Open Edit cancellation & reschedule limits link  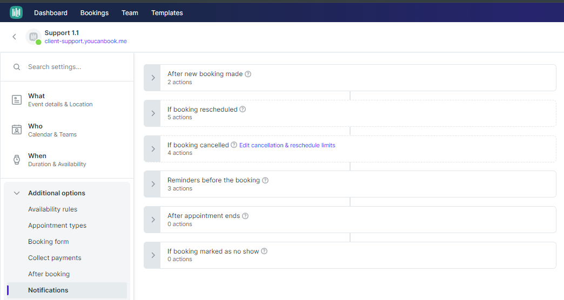click(x=287, y=145)
